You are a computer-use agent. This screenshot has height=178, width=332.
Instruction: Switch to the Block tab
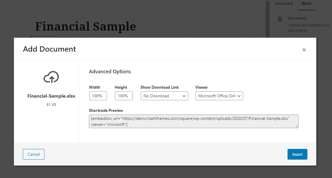pyautogui.click(x=307, y=3)
